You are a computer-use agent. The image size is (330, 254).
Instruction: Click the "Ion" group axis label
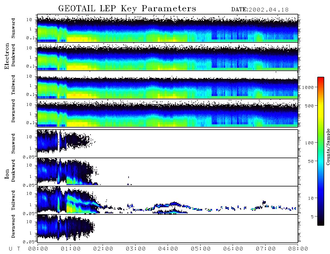(x=7, y=174)
